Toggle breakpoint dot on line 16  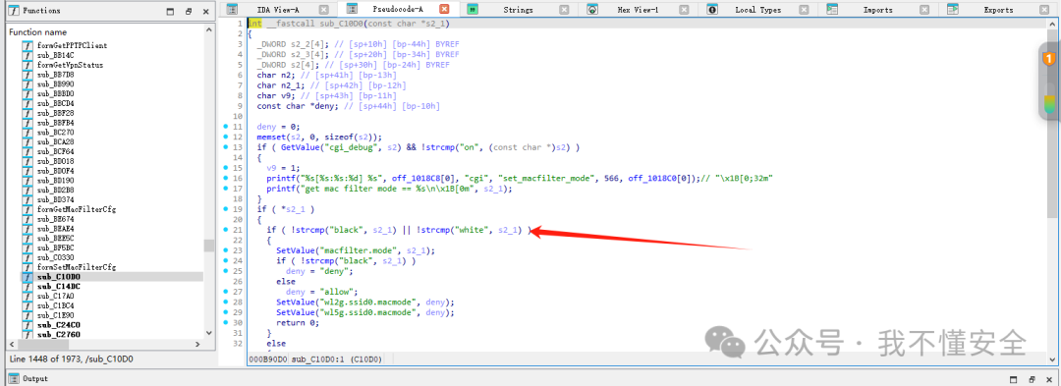225,178
